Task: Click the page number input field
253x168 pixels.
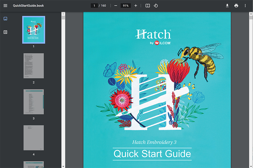Action: coord(94,5)
